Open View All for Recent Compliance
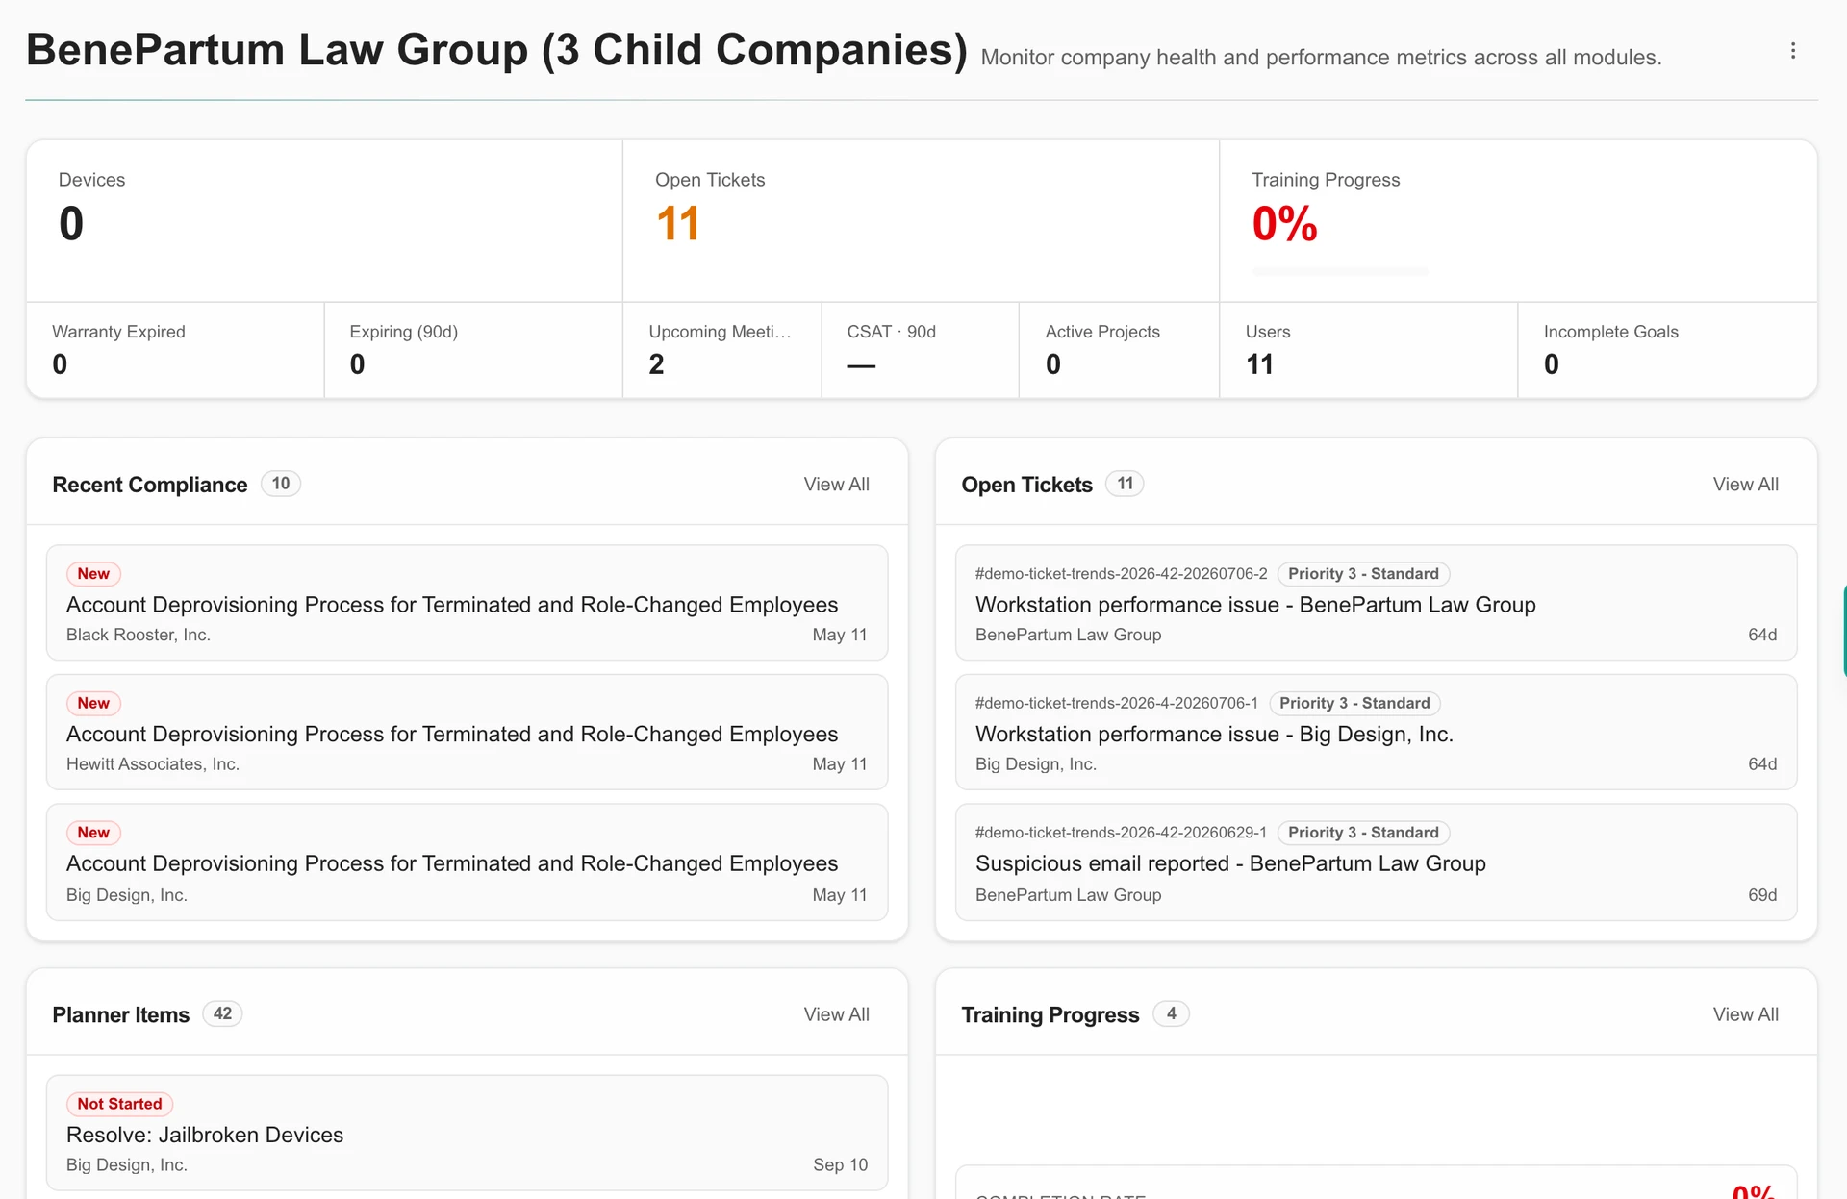This screenshot has height=1199, width=1847. (x=836, y=485)
